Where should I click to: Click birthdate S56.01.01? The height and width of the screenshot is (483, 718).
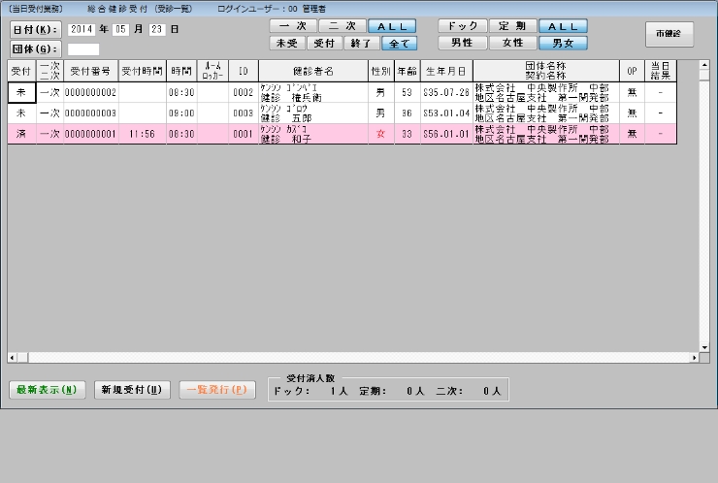(446, 134)
